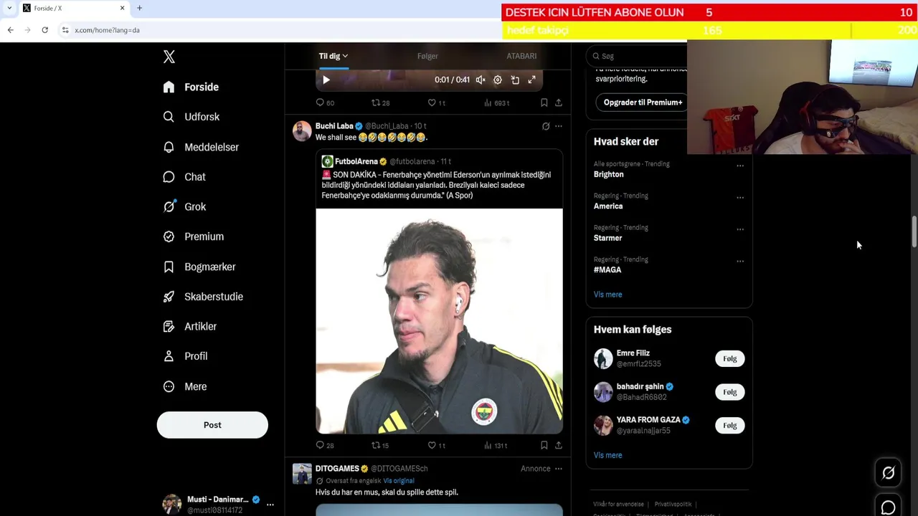Screen dimensions: 918x516
Task: Open options for Starmer trend
Action: click(x=740, y=229)
